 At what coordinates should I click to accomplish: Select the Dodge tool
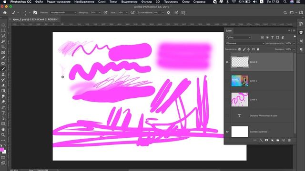(x=3, y=102)
